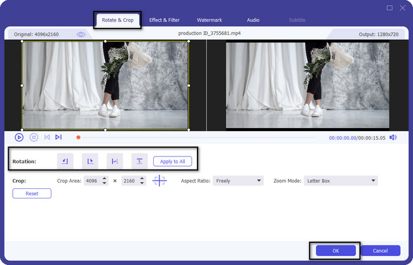This screenshot has width=413, height=265.
Task: Click the crop width field 4096
Action: click(x=93, y=181)
